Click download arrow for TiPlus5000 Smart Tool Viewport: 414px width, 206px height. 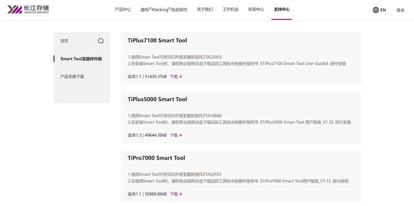click(x=181, y=135)
